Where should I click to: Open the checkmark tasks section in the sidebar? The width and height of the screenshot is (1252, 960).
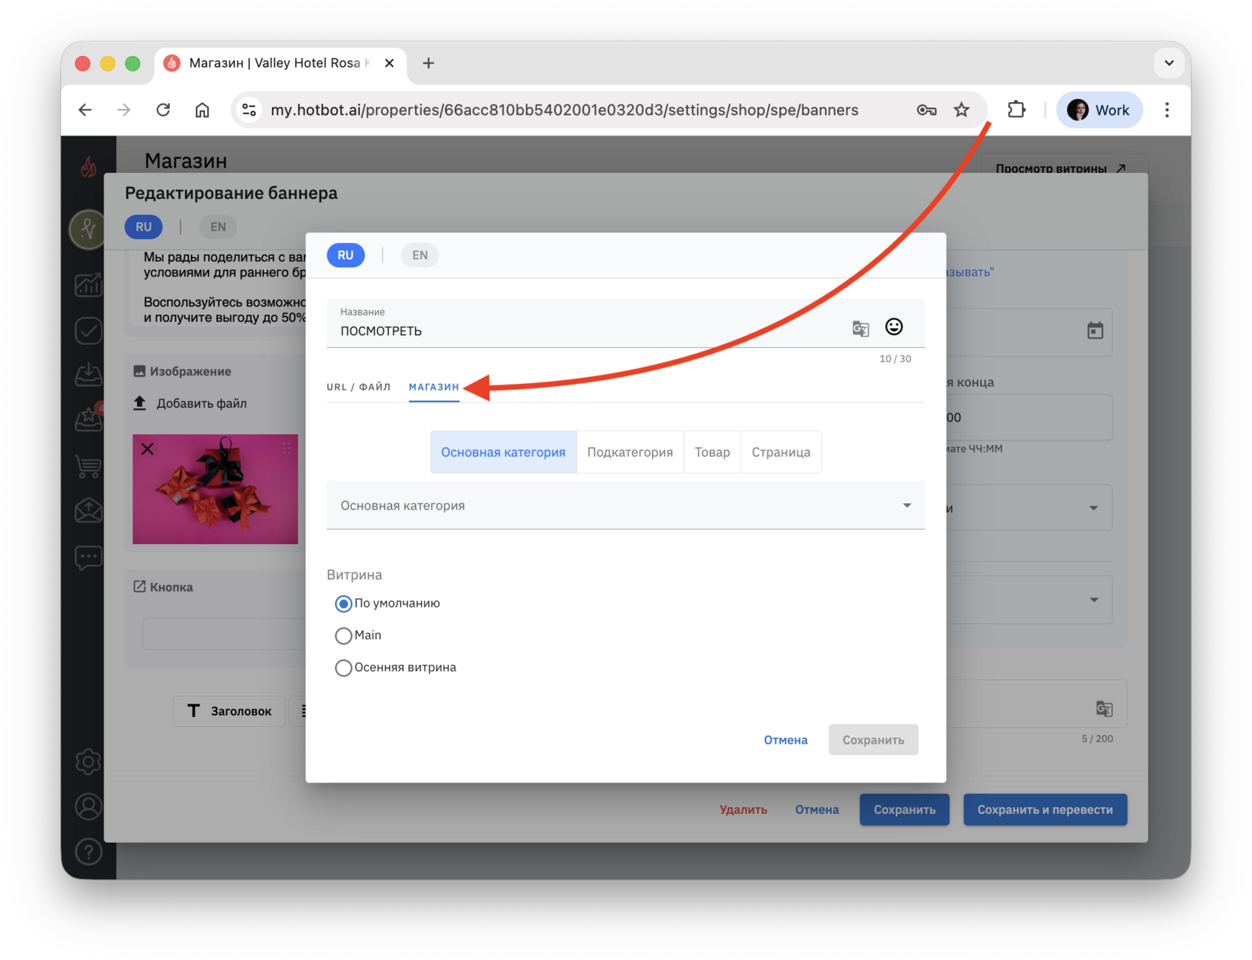[x=89, y=330]
